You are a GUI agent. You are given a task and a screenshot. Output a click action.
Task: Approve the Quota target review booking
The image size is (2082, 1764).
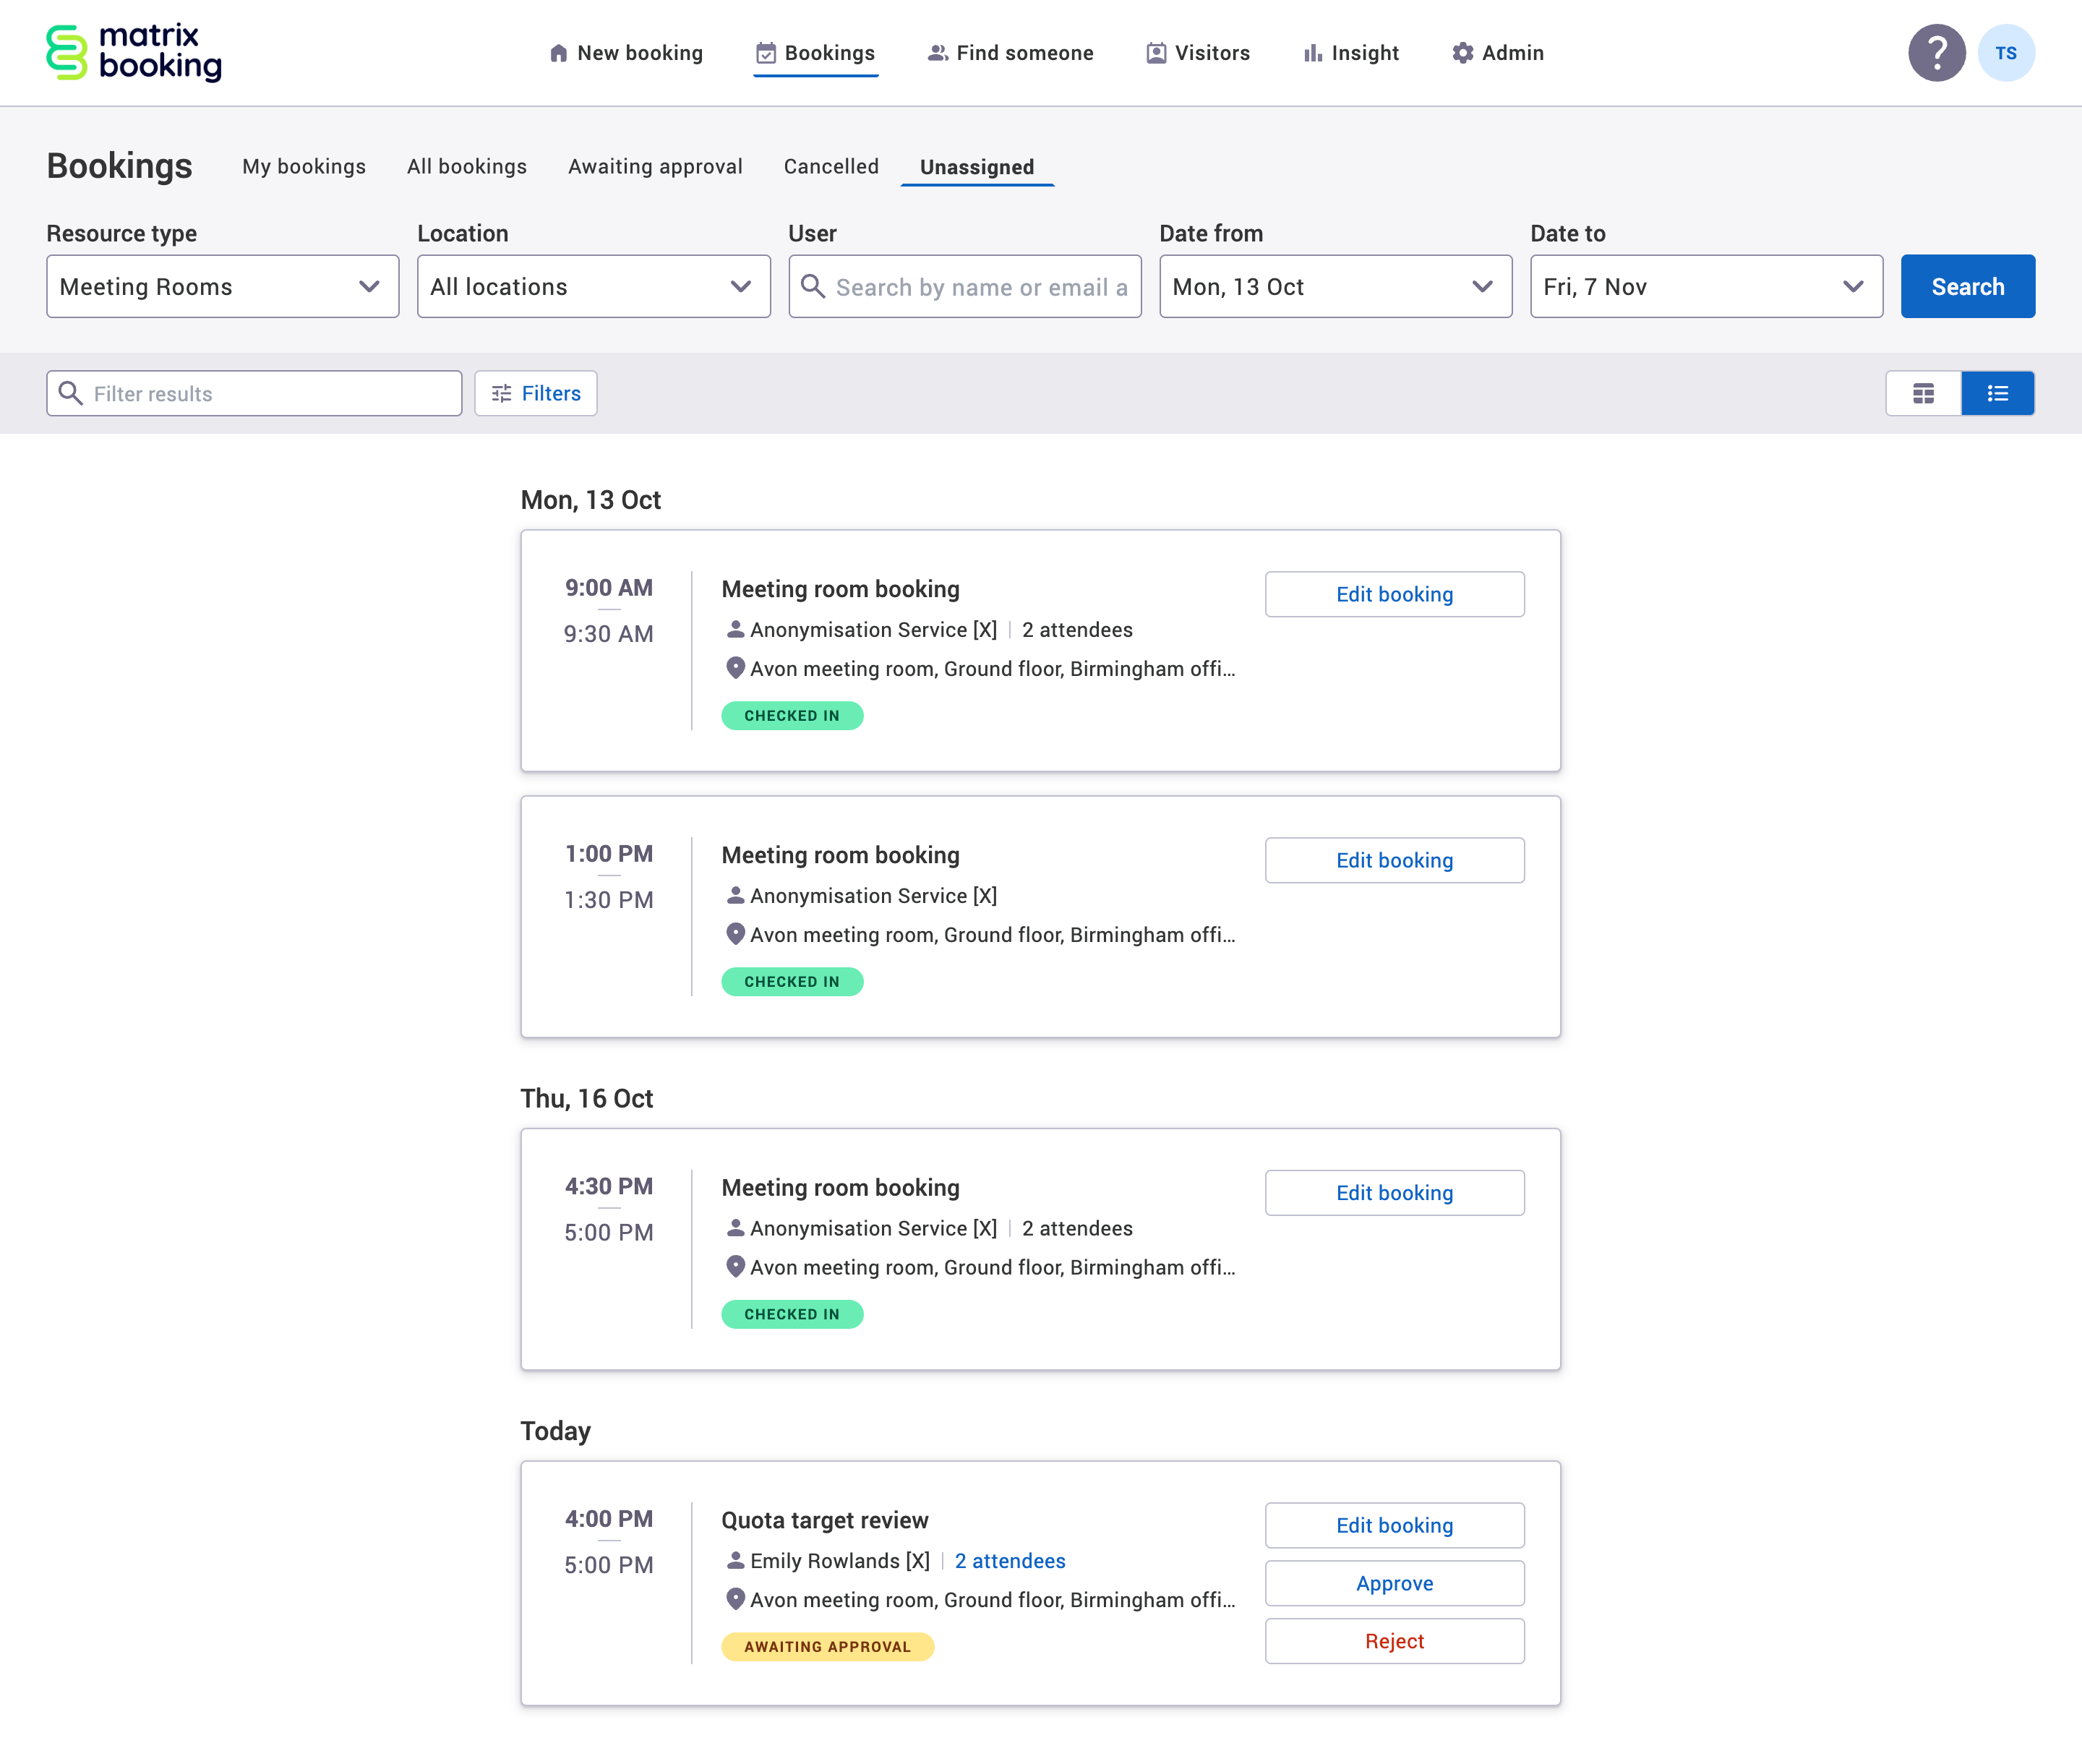tap(1394, 1583)
